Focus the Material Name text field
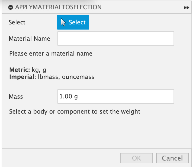Screen dimensions: 192x167 coord(116,38)
